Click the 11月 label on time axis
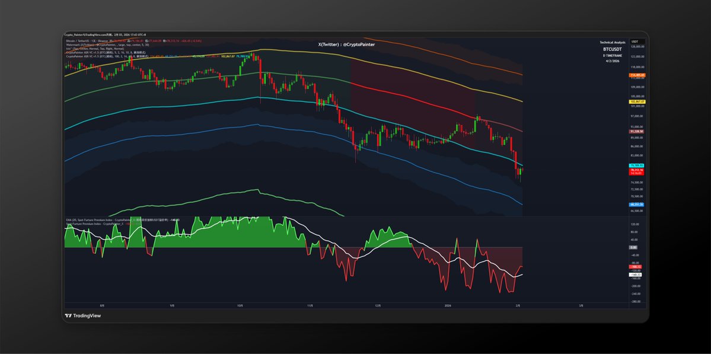This screenshot has width=711, height=354. [310, 305]
